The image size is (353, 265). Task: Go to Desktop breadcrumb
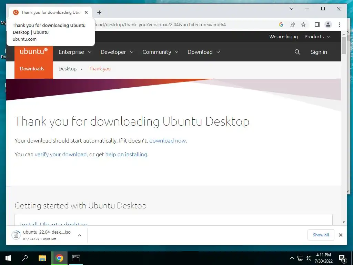tap(68, 69)
